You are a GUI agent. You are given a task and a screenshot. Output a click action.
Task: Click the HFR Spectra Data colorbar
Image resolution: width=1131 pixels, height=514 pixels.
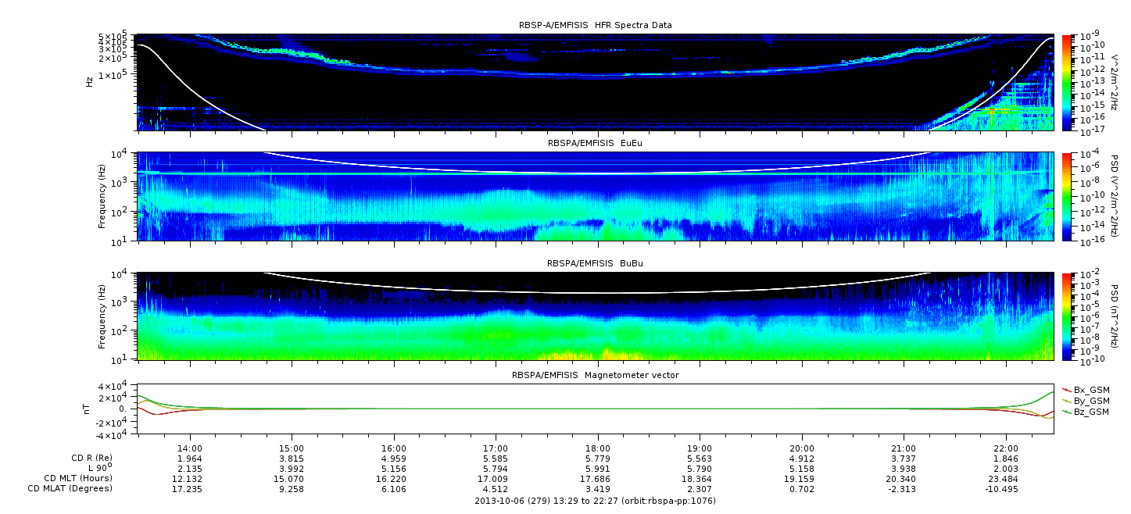pos(1067,82)
